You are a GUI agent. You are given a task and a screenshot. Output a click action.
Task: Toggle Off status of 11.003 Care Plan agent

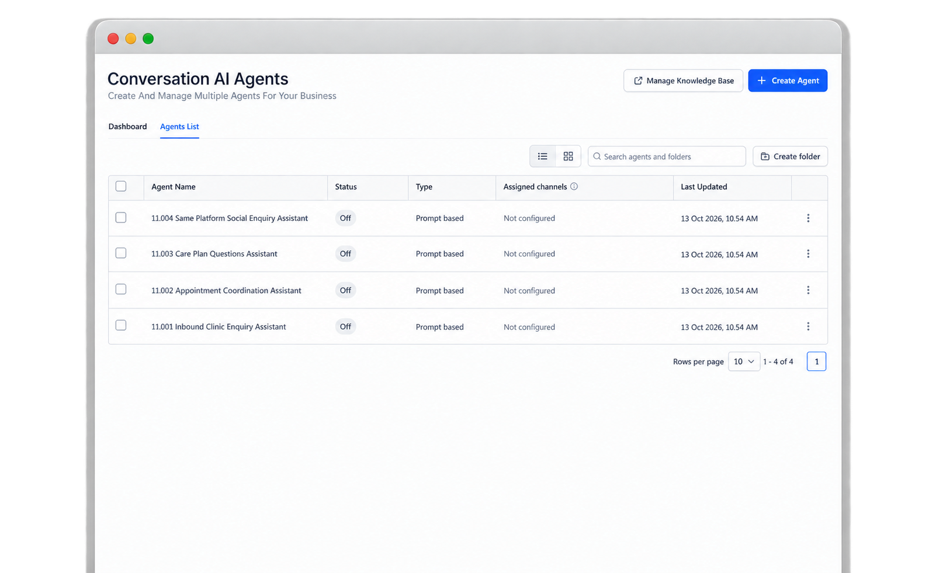pos(345,253)
